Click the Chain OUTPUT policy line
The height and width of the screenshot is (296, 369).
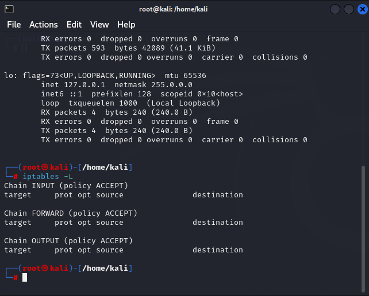pyautogui.click(x=68, y=241)
